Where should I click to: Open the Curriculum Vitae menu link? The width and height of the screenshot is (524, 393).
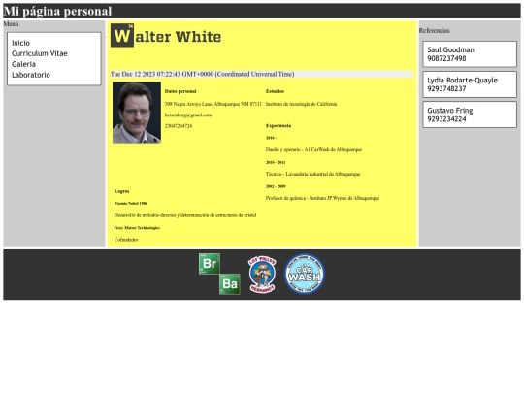tap(40, 53)
